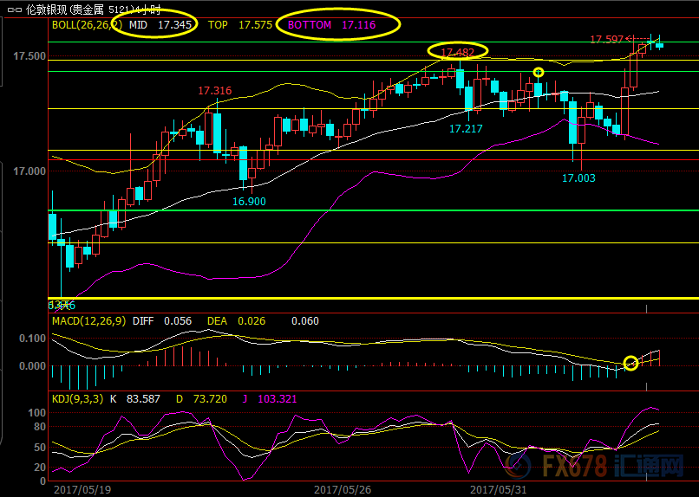Click the D 73.720 value
Image resolution: width=699 pixels, height=497 pixels.
point(201,398)
